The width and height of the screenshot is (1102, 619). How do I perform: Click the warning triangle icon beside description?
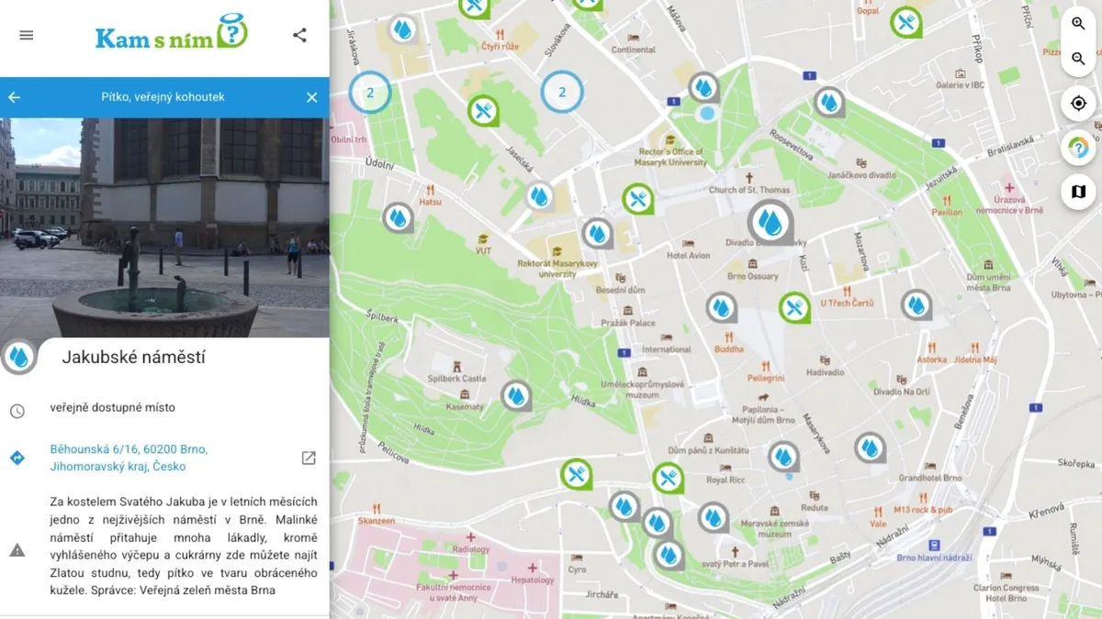coord(17,550)
